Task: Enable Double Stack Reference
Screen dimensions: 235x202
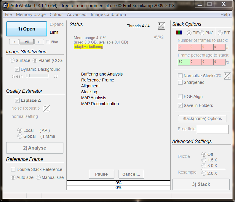Action: pyautogui.click(x=13, y=169)
